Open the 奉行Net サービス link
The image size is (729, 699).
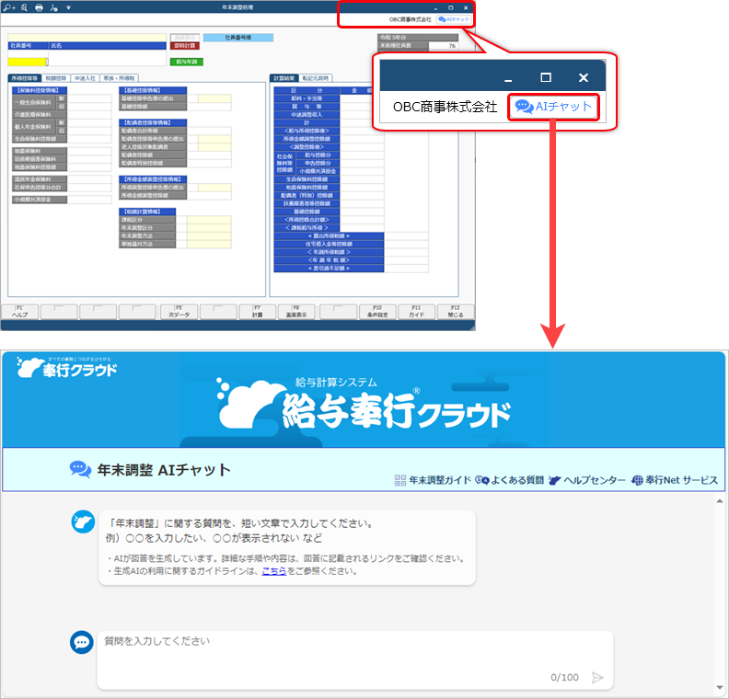[674, 480]
